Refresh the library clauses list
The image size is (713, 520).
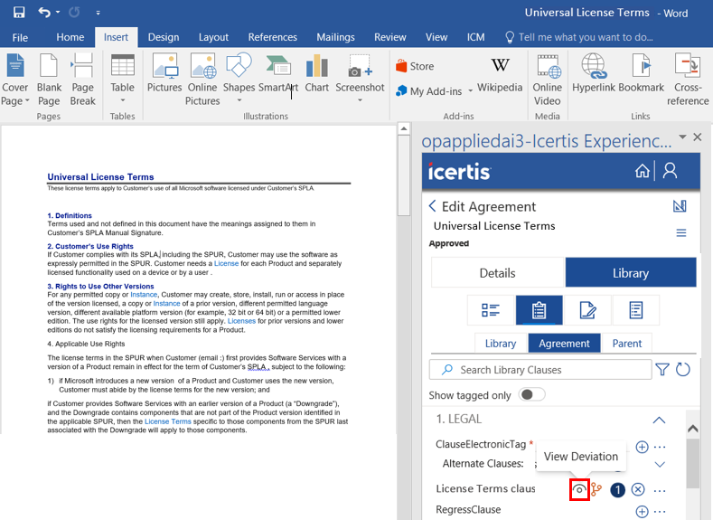pos(683,369)
